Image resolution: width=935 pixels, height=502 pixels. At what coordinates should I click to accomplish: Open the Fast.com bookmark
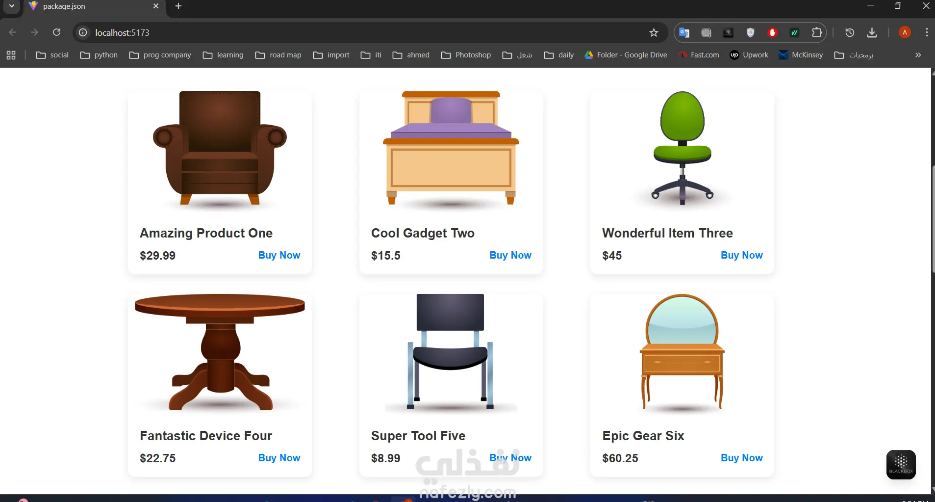click(698, 55)
